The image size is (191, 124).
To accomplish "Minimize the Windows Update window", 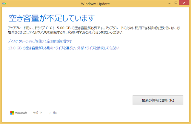I will 170,3.
